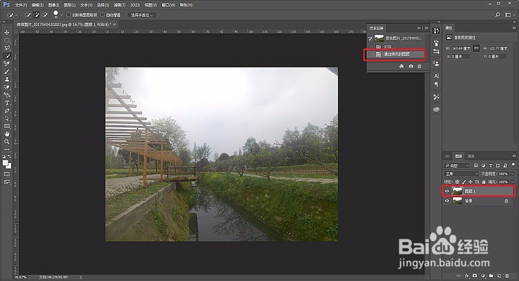519x281 pixels.
Task: Choose the New Selection mode icon
Action: click(x=28, y=15)
